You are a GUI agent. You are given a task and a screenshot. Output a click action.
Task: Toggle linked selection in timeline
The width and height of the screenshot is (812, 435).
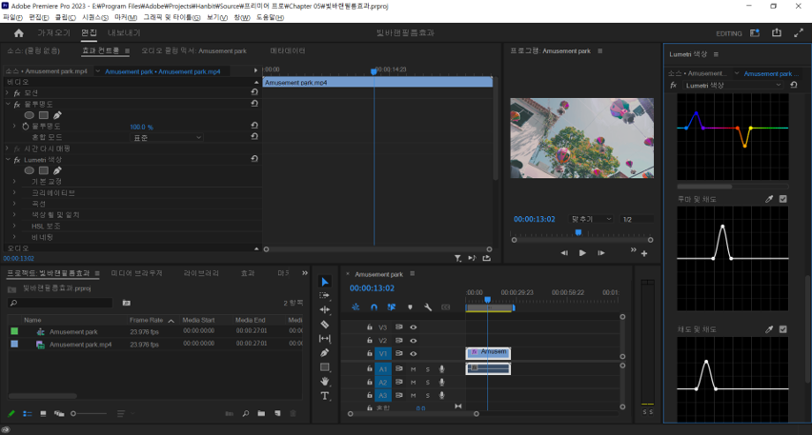[392, 307]
